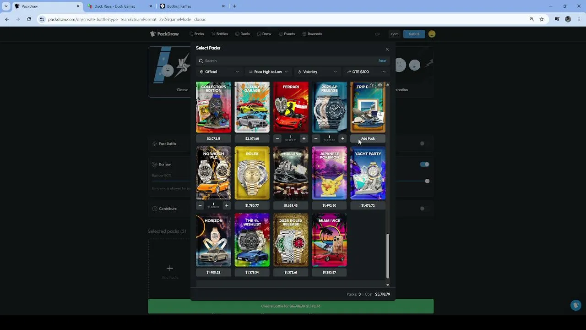This screenshot has width=586, height=330.
Task: Select the 2025 Rolex Release pack thumbnail
Action: [x=291, y=240]
